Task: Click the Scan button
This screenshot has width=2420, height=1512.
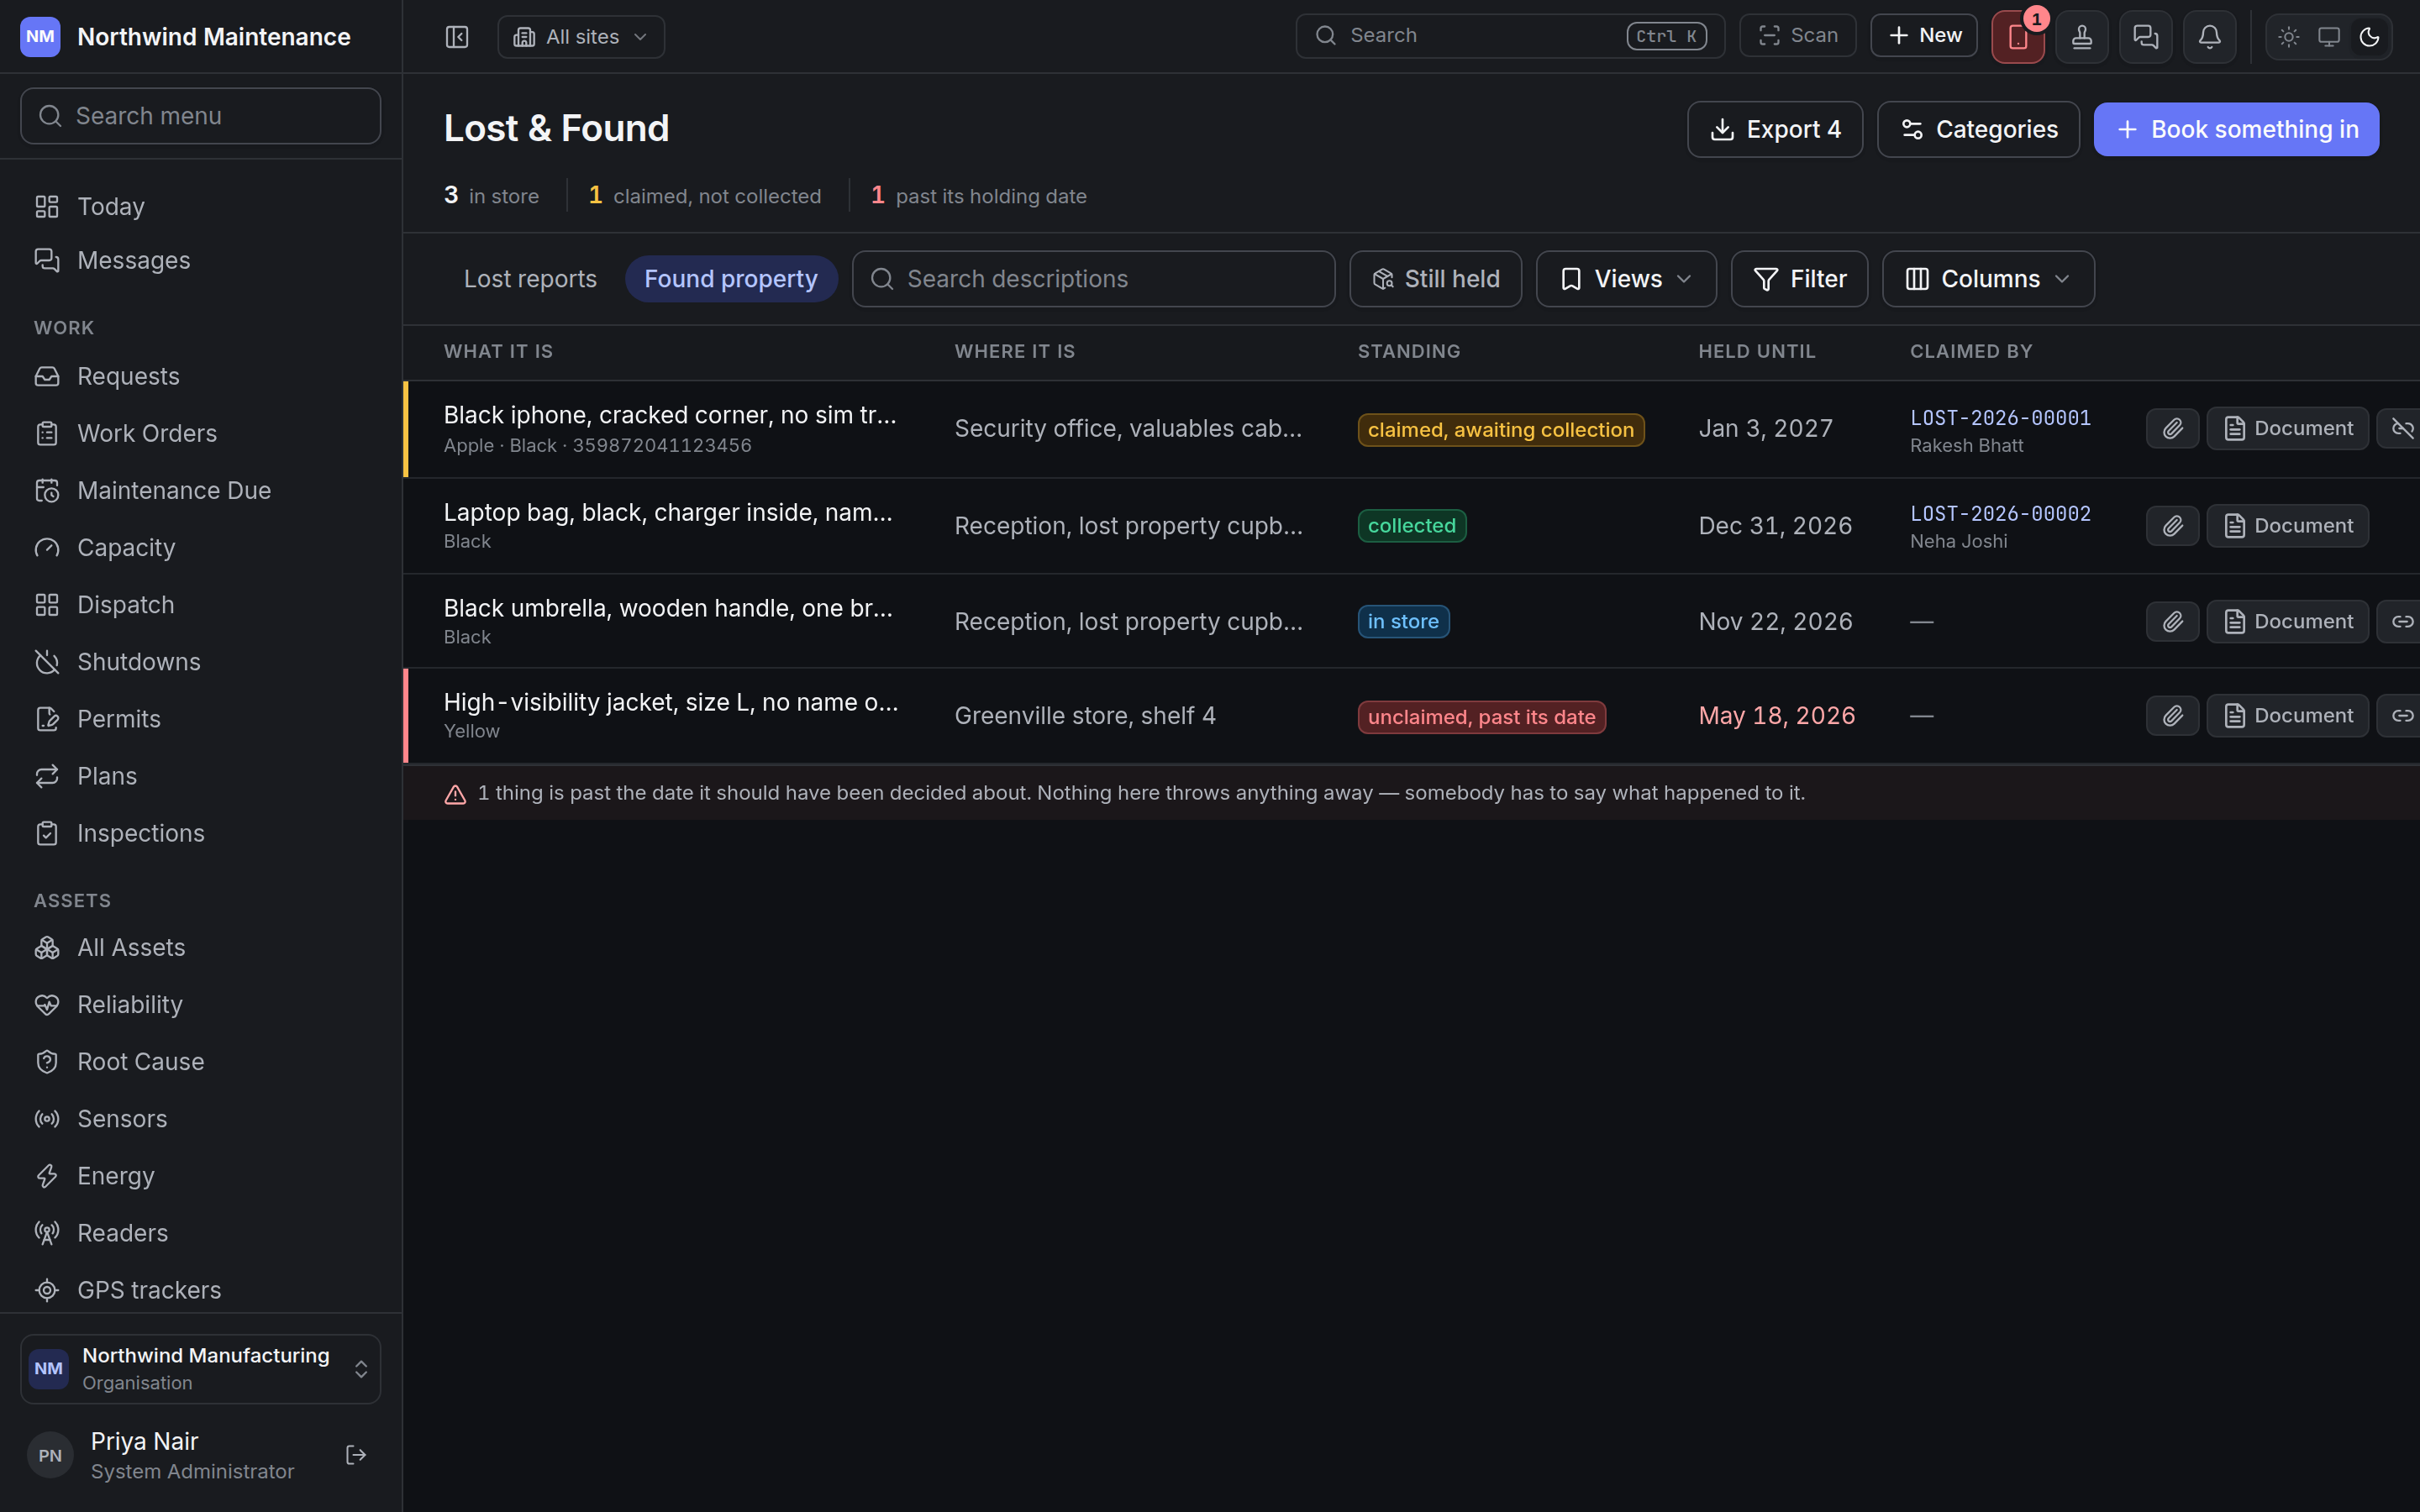Action: [1798, 36]
